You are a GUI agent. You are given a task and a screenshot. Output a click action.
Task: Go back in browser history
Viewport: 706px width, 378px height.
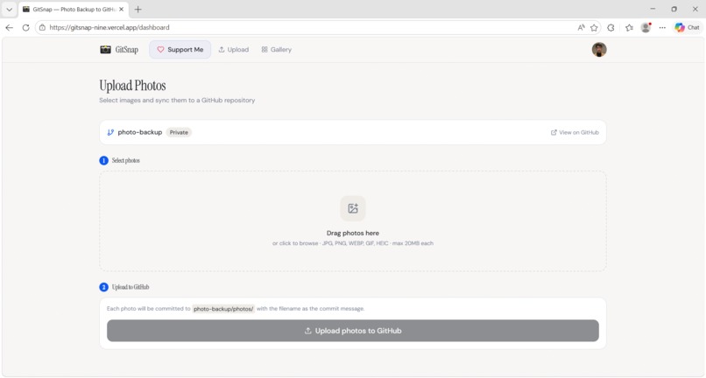(9, 27)
